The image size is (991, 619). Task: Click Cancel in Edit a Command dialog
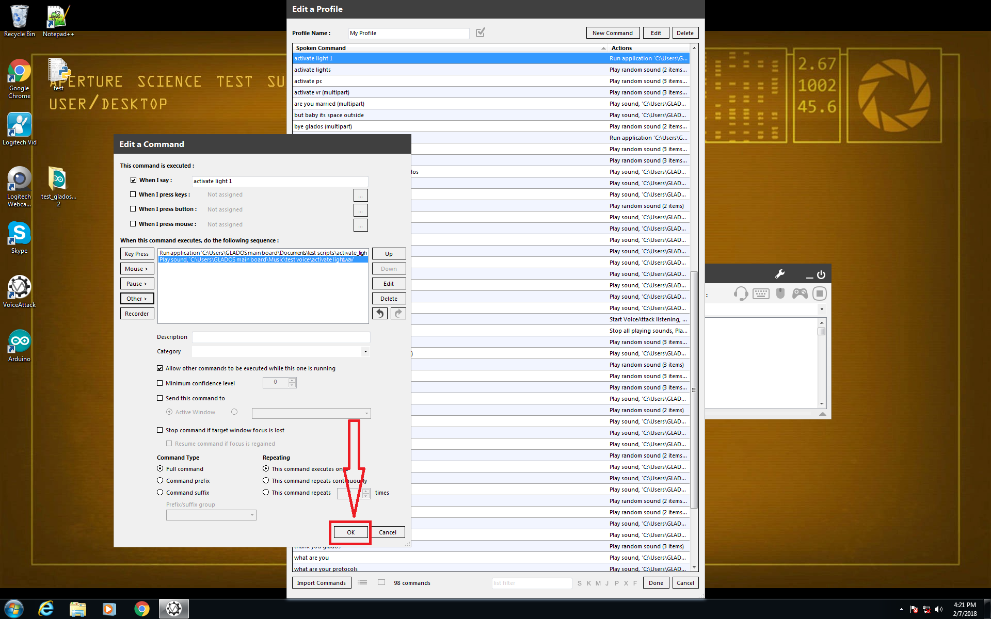[388, 532]
